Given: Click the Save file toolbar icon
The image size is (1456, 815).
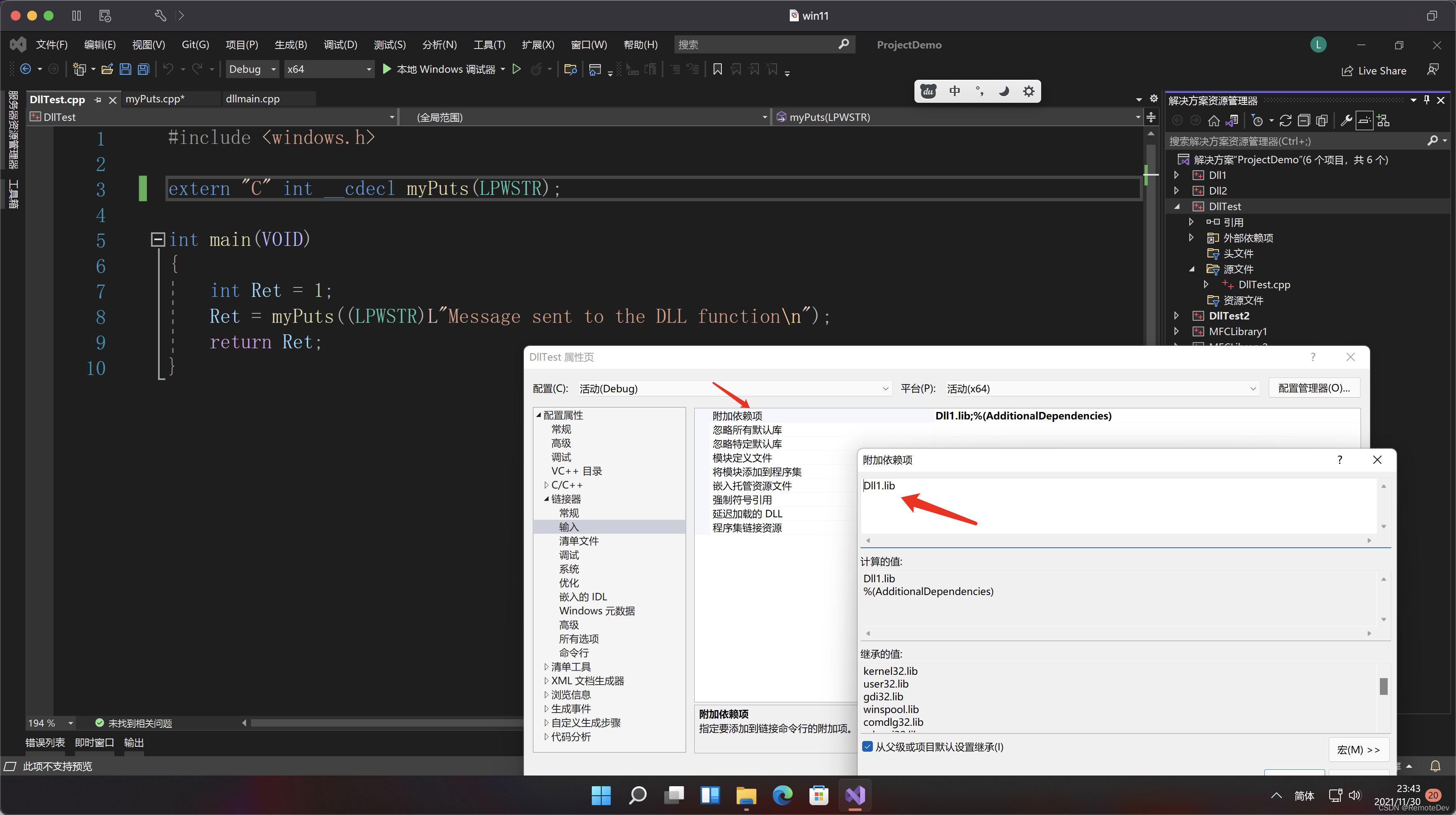Looking at the screenshot, I should [126, 69].
